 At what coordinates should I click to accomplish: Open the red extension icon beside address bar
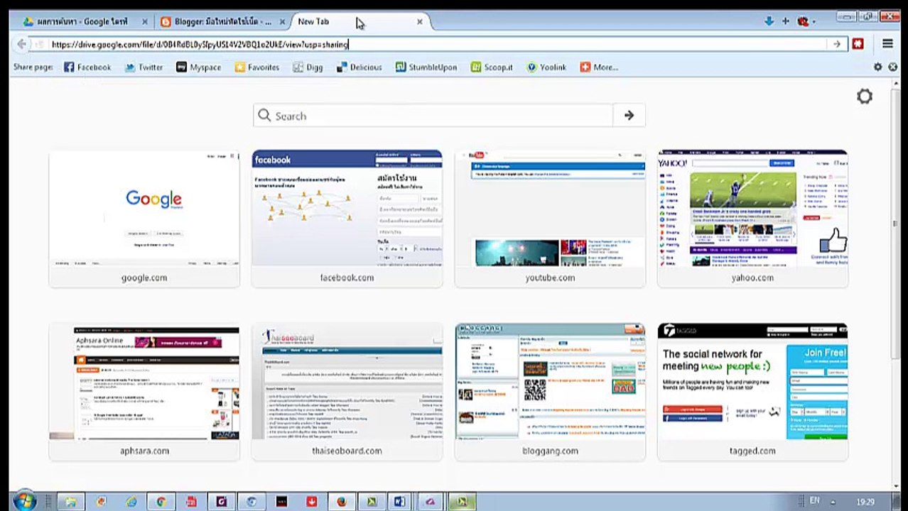point(858,44)
